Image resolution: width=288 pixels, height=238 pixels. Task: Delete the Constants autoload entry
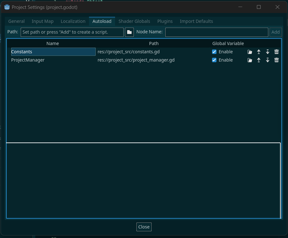pos(276,51)
